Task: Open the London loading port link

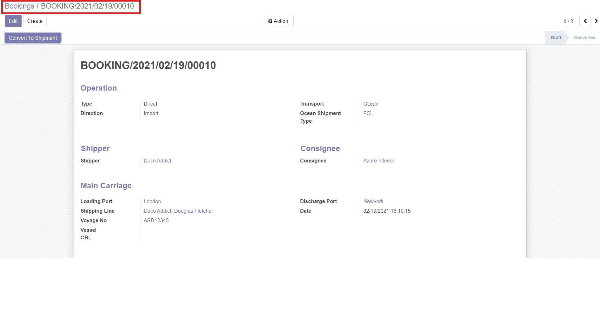Action: [152, 201]
